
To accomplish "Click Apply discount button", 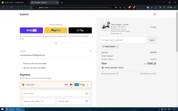I will (152, 40).
